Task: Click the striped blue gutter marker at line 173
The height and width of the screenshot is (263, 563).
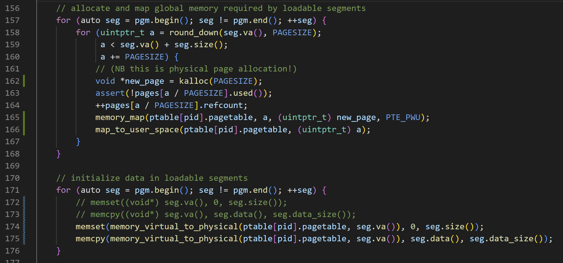Action: pos(24,214)
